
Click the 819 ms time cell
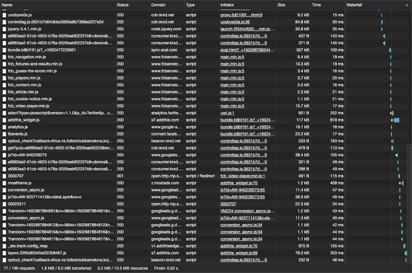(328, 120)
